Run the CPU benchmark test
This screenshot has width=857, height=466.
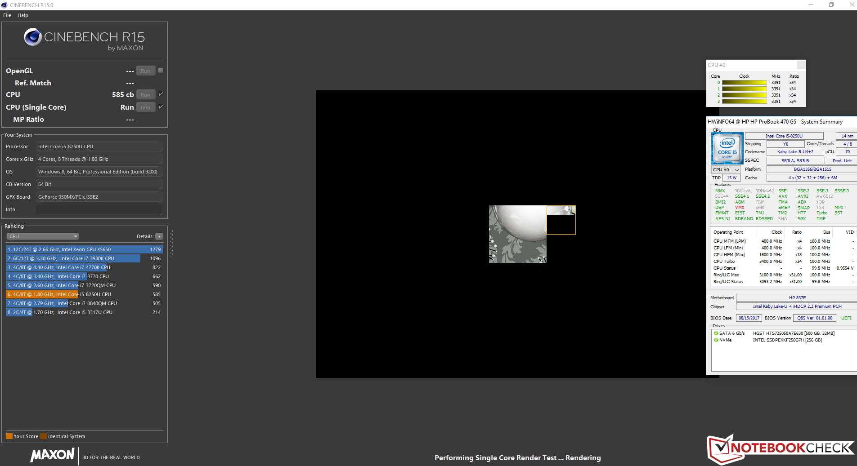coord(146,95)
